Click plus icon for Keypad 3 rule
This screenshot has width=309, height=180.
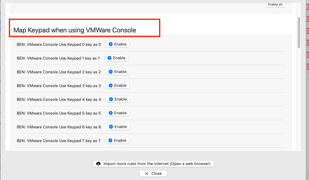pyautogui.click(x=111, y=86)
